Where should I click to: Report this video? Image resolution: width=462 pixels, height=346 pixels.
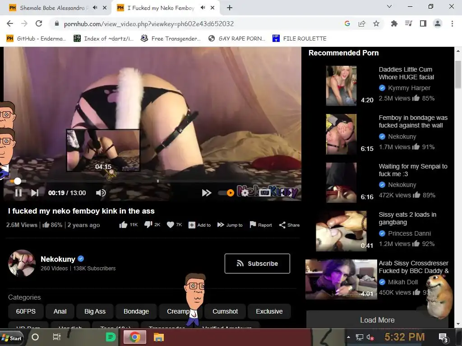coord(261,225)
